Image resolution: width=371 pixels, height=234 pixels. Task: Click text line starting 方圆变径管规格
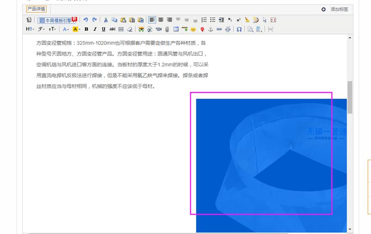(x=121, y=43)
